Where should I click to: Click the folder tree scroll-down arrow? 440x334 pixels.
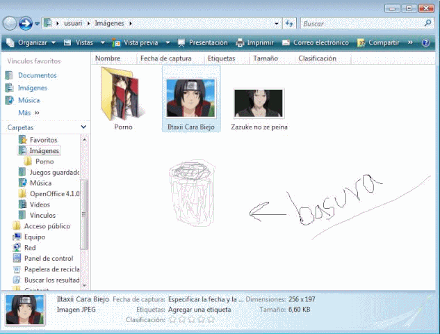[x=84, y=285]
